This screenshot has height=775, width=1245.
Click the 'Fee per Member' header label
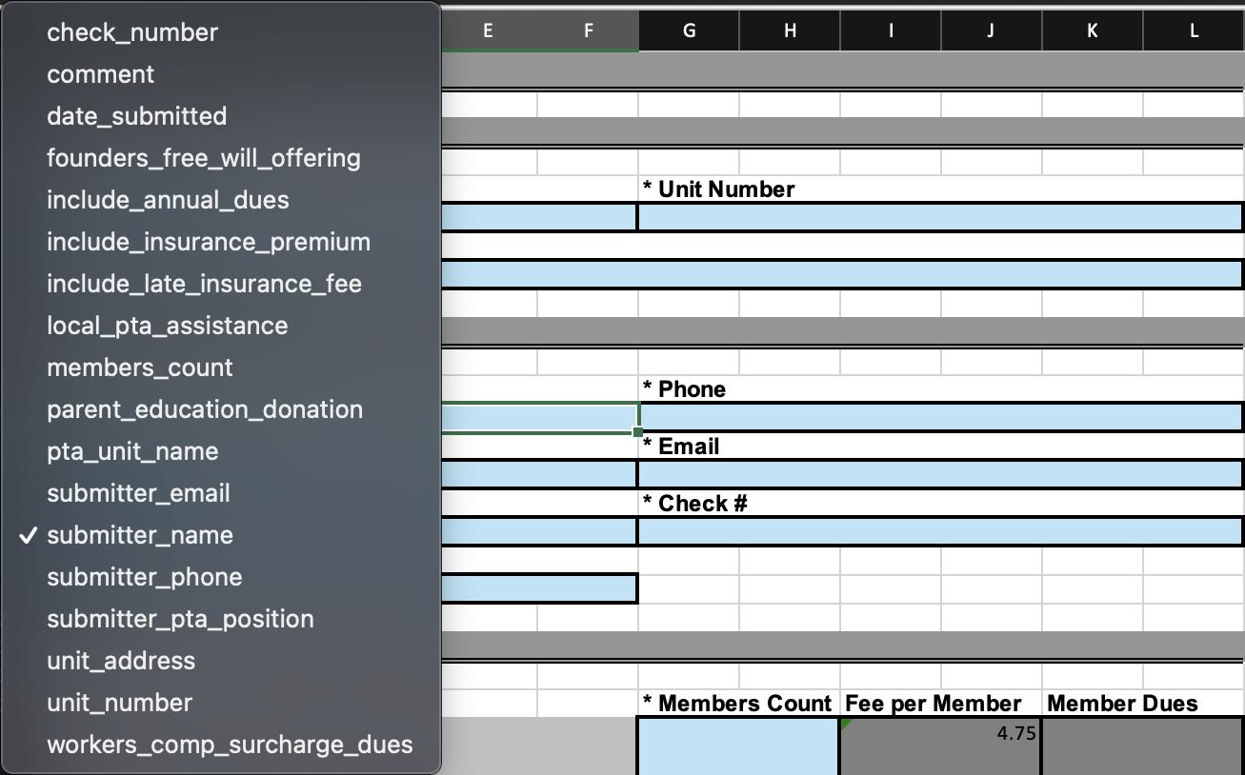(934, 704)
